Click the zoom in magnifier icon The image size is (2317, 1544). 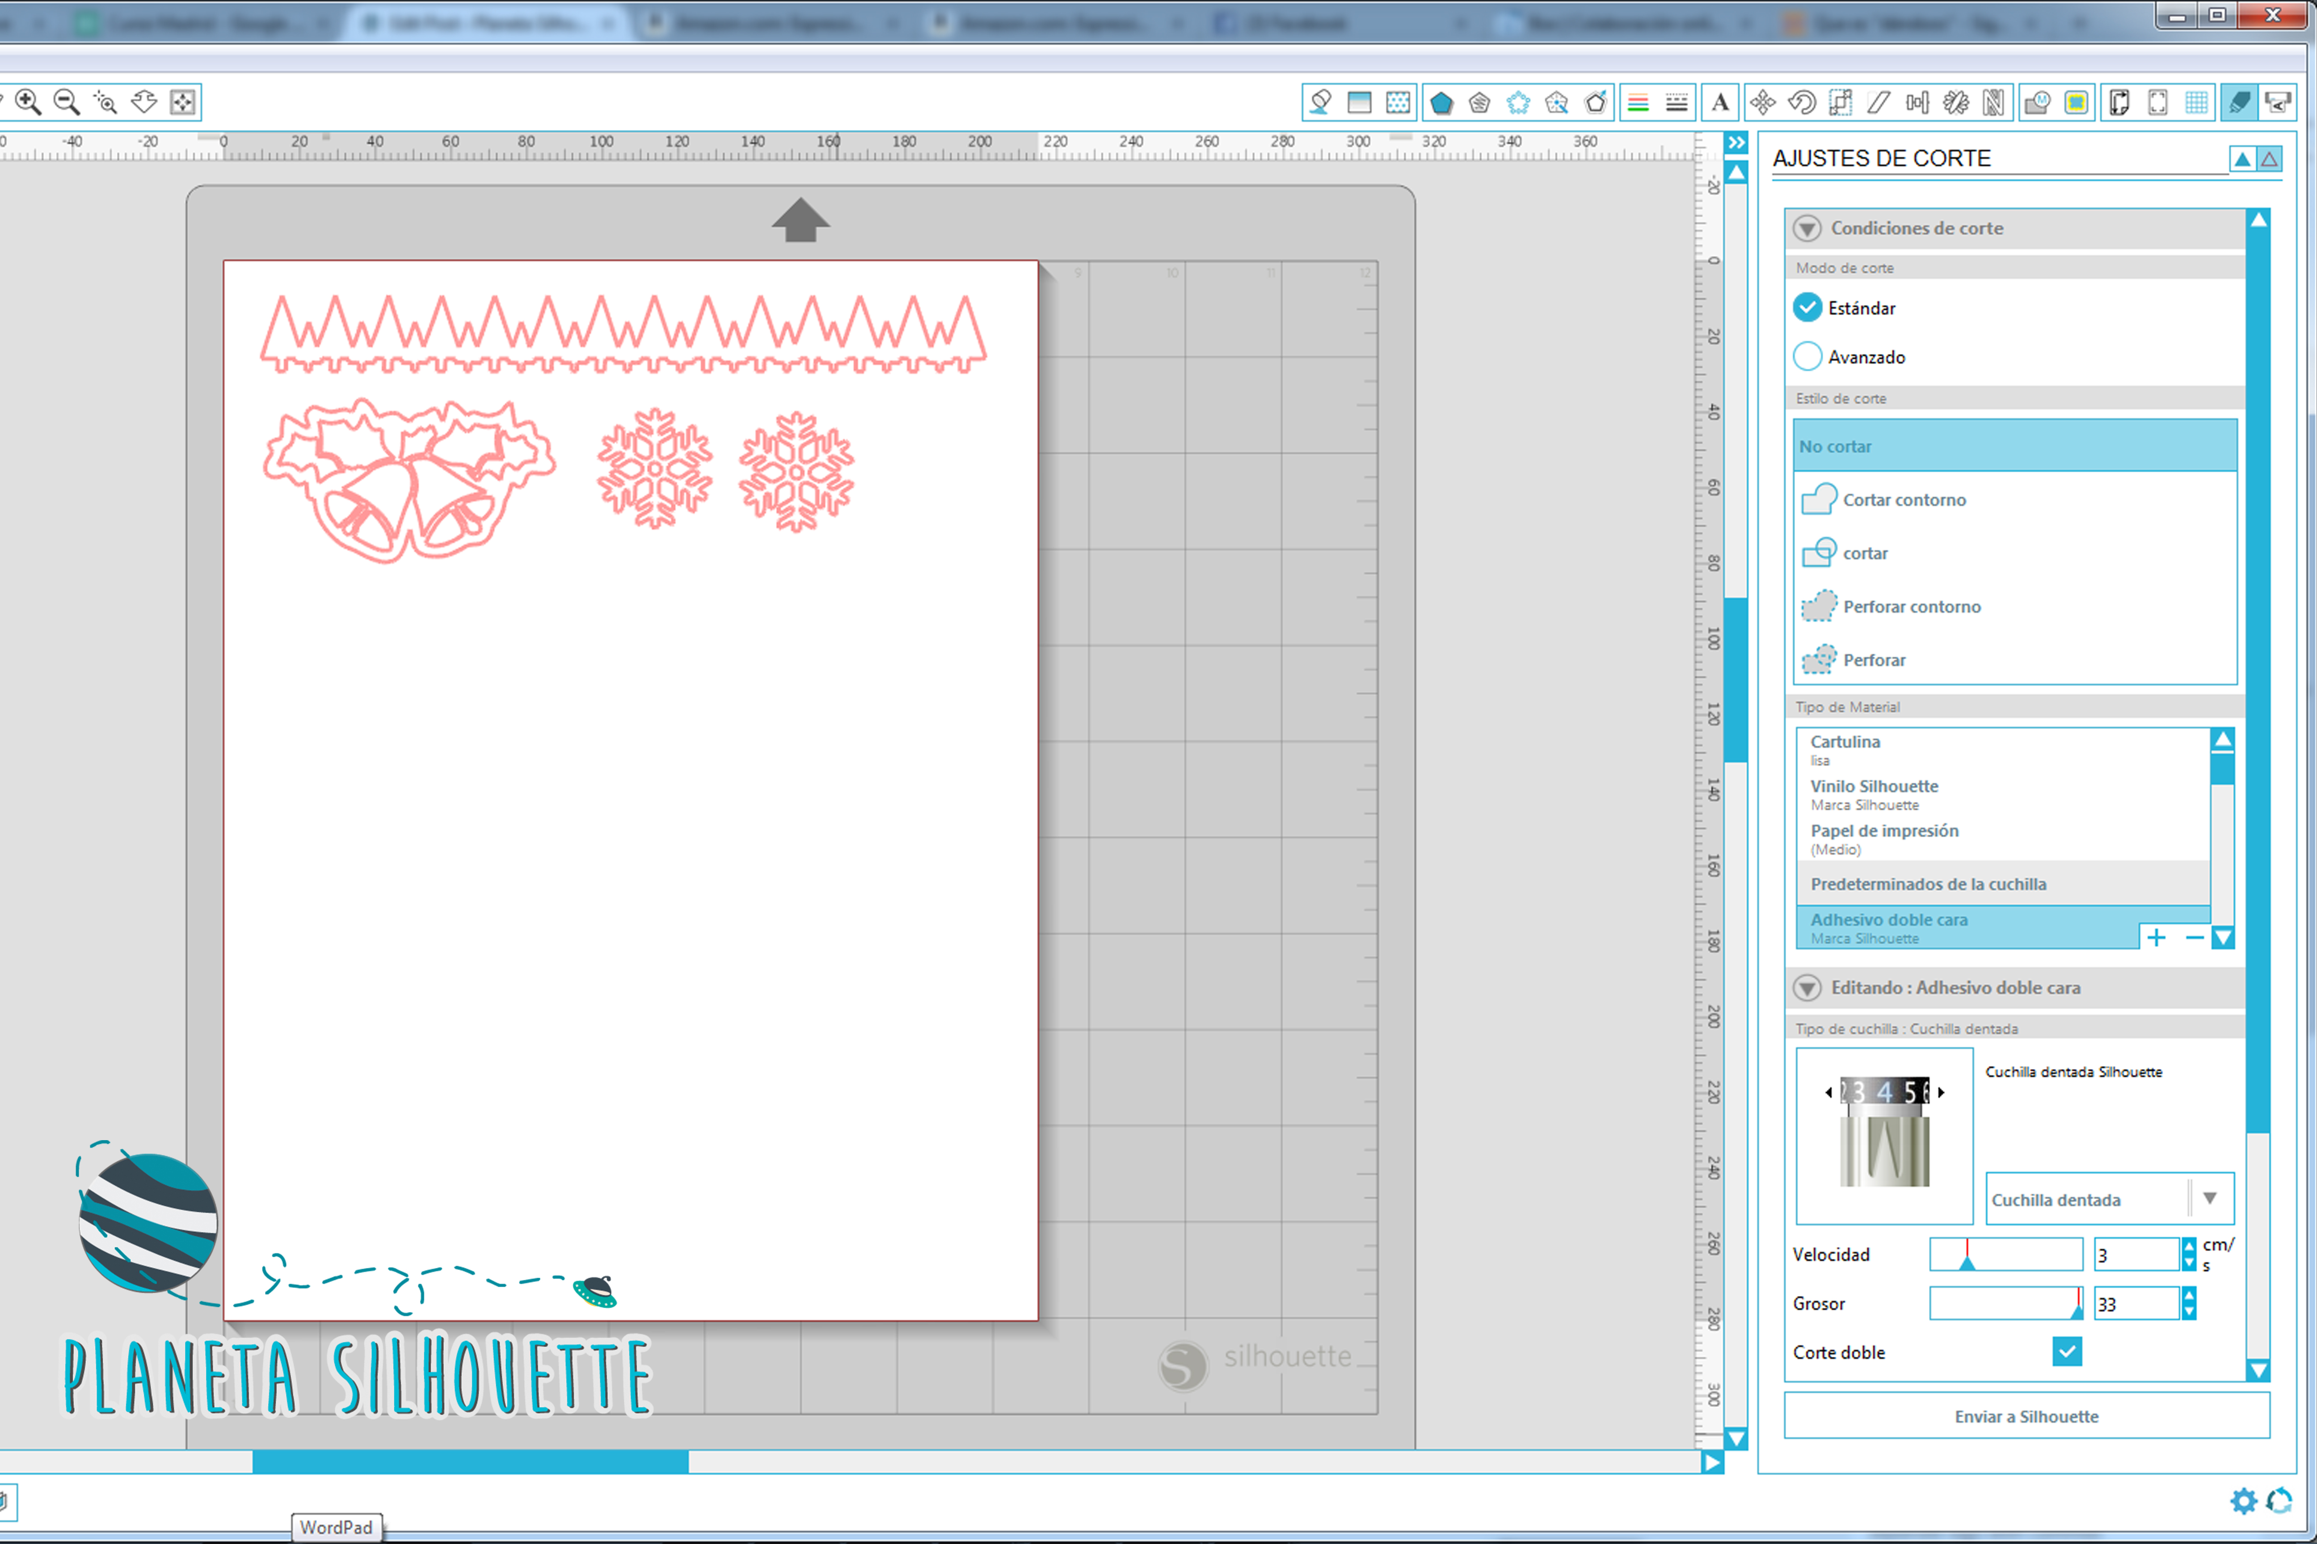point(28,102)
